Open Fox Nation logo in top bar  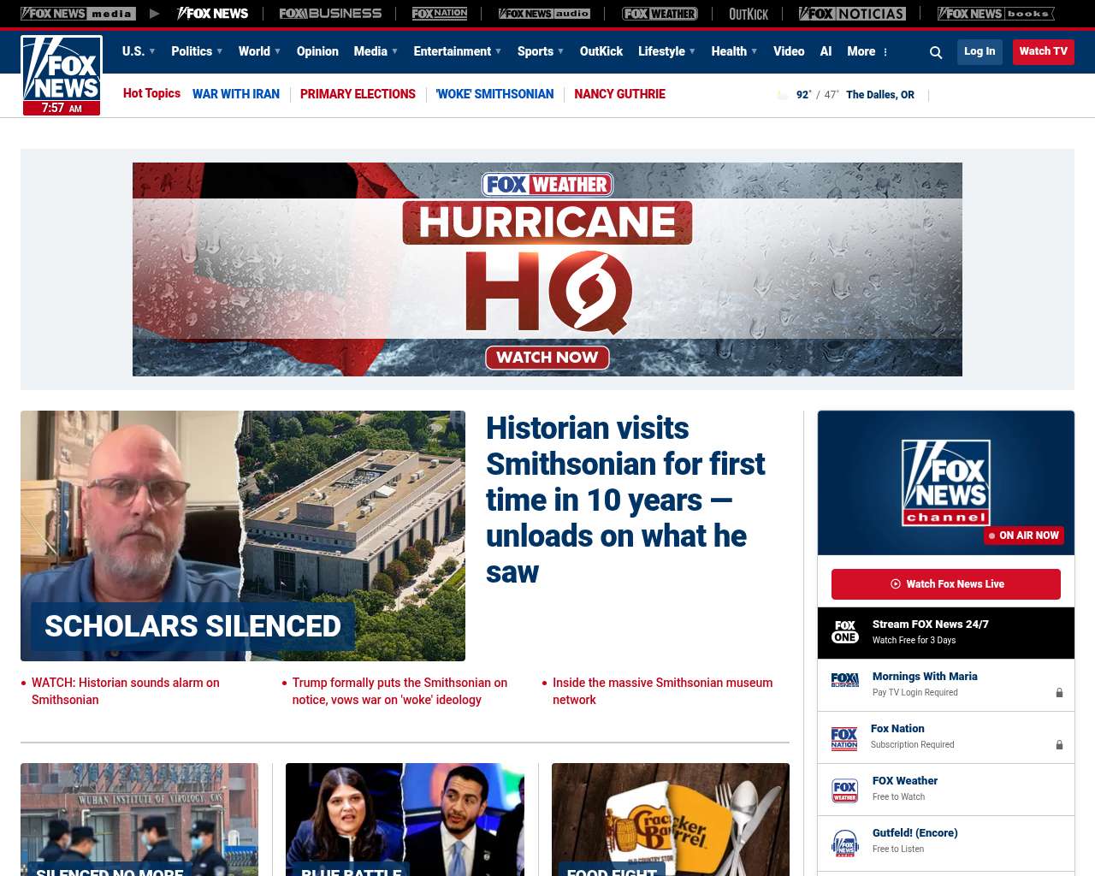[x=440, y=14]
